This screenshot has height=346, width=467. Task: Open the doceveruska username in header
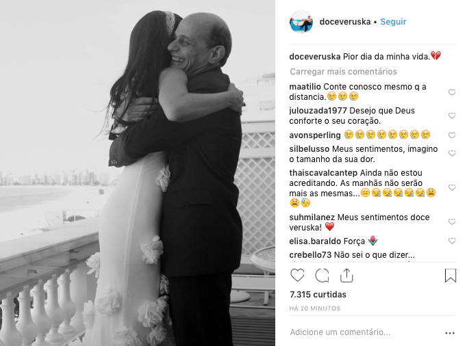[x=345, y=22]
